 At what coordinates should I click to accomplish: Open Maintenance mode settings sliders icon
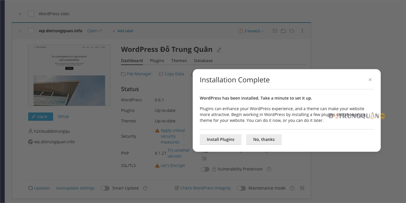302,188
